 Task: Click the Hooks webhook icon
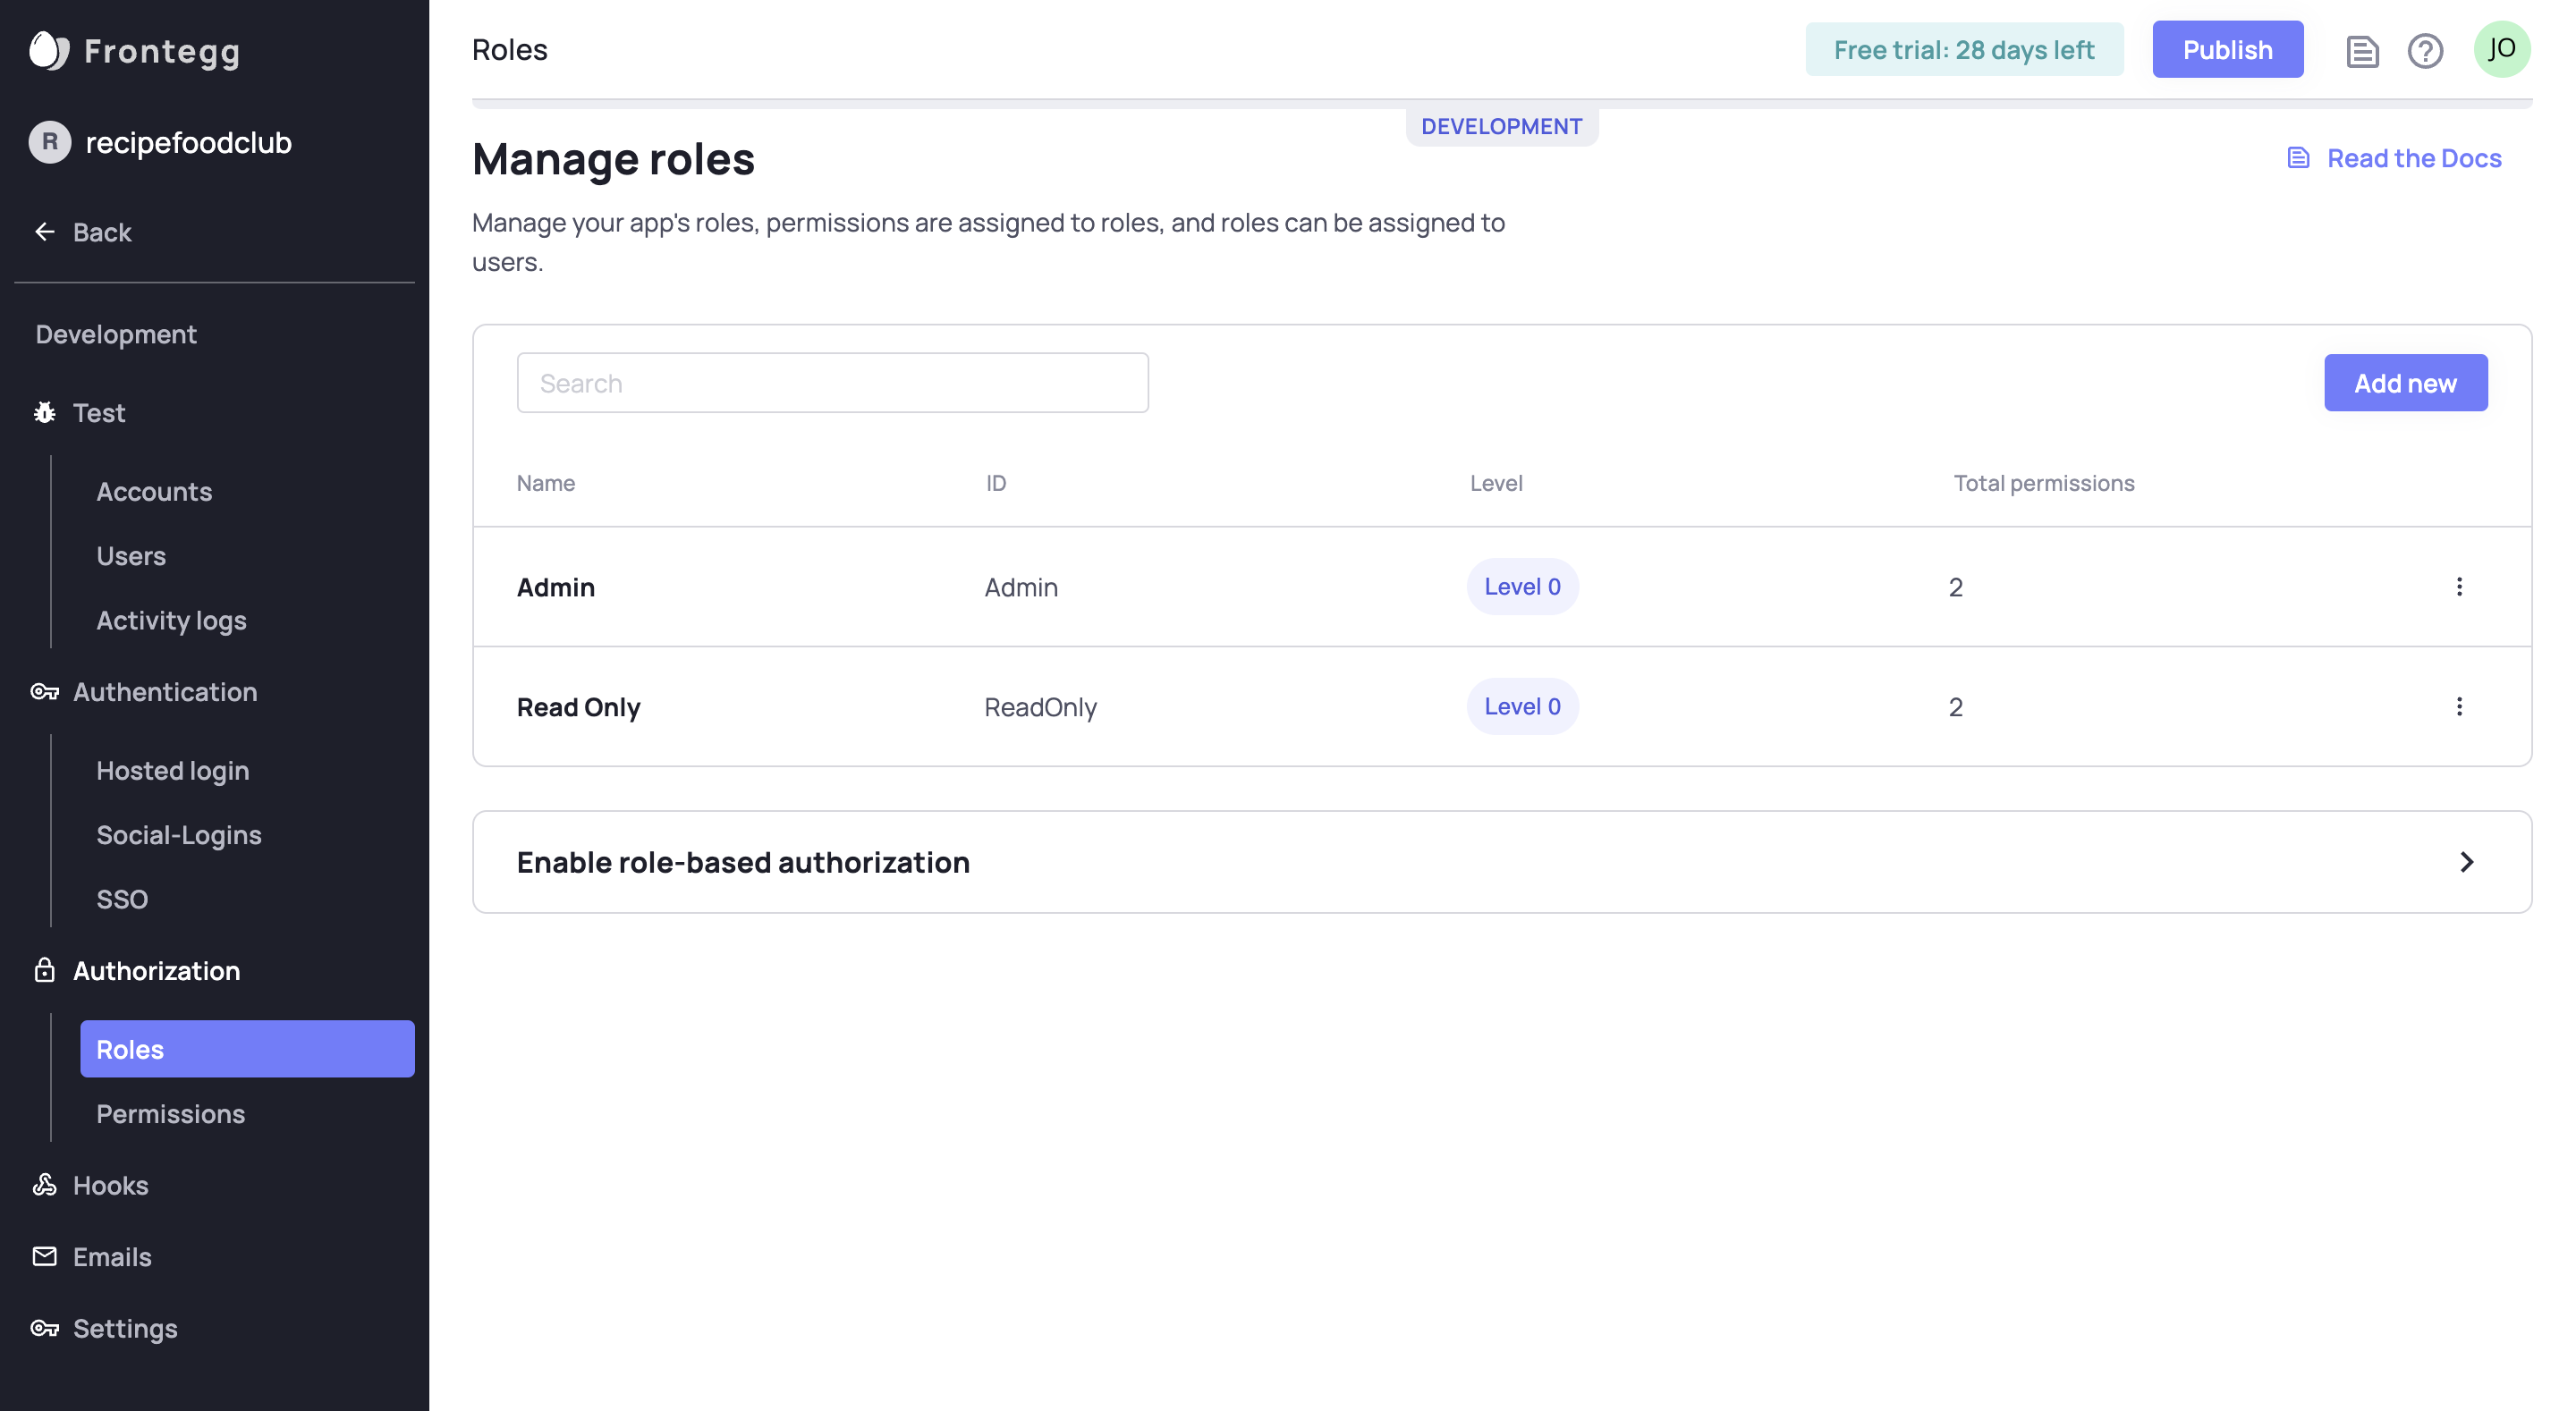point(45,1185)
